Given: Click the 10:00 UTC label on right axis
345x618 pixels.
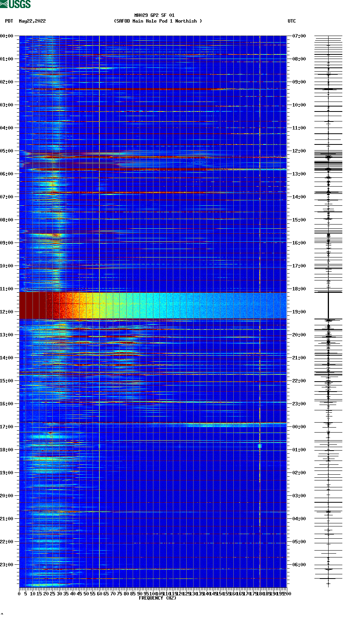Looking at the screenshot, I should 299,105.
